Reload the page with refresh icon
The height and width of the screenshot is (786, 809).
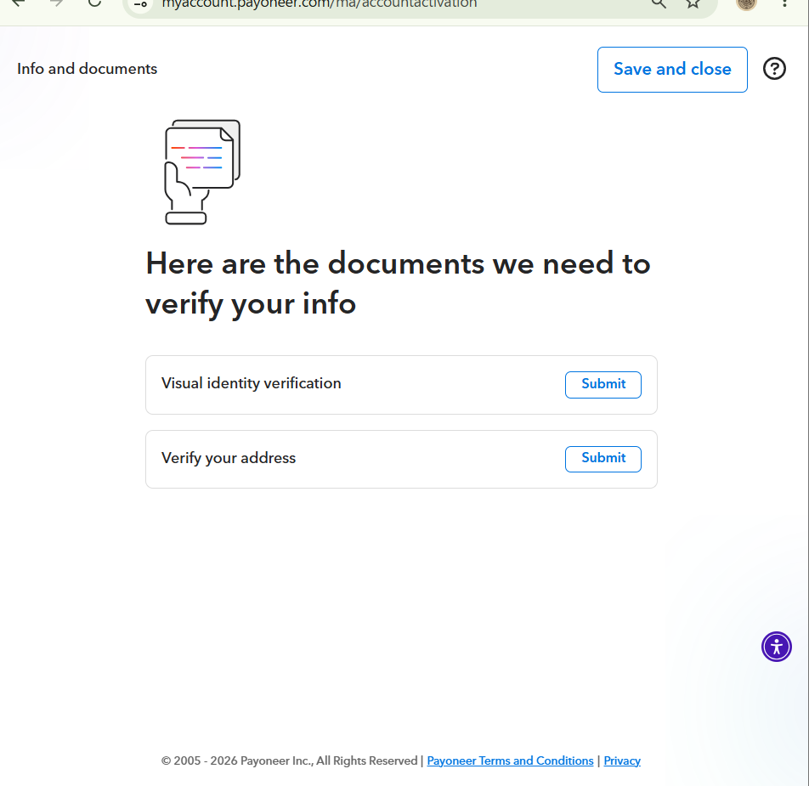pyautogui.click(x=94, y=3)
